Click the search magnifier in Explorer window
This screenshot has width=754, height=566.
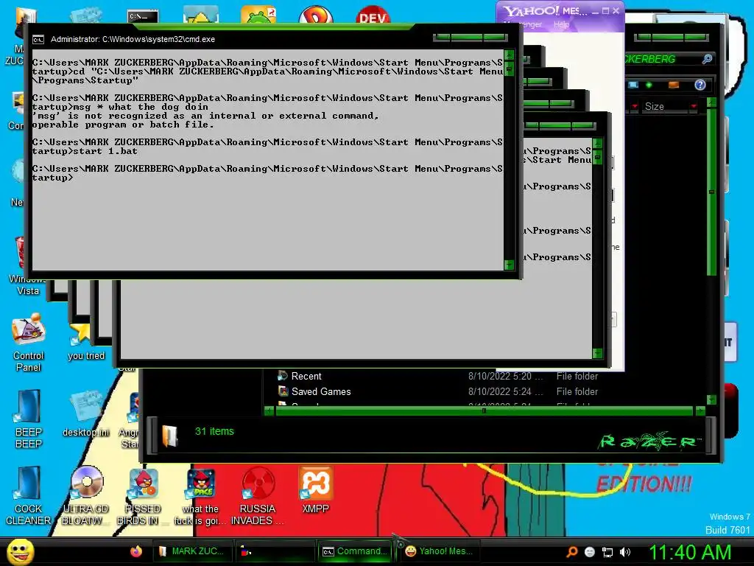pos(707,59)
